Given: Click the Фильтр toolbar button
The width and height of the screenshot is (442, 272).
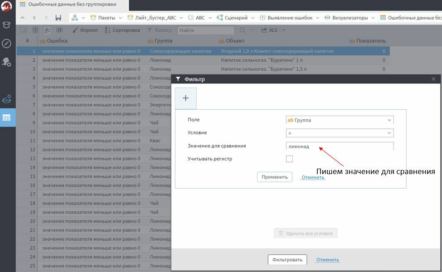Looking at the screenshot, I should [x=160, y=30].
